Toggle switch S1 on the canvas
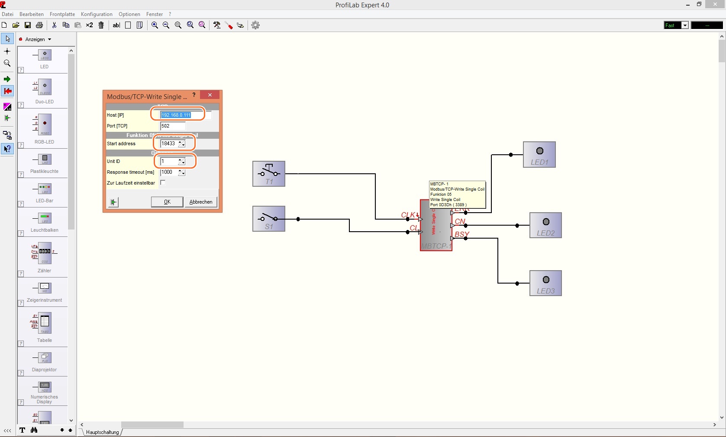This screenshot has height=437, width=726. (269, 219)
